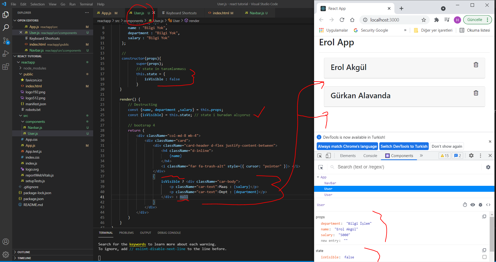Click trash icon on Erol Akgül card
Image resolution: width=496 pixels, height=262 pixels.
point(476,65)
